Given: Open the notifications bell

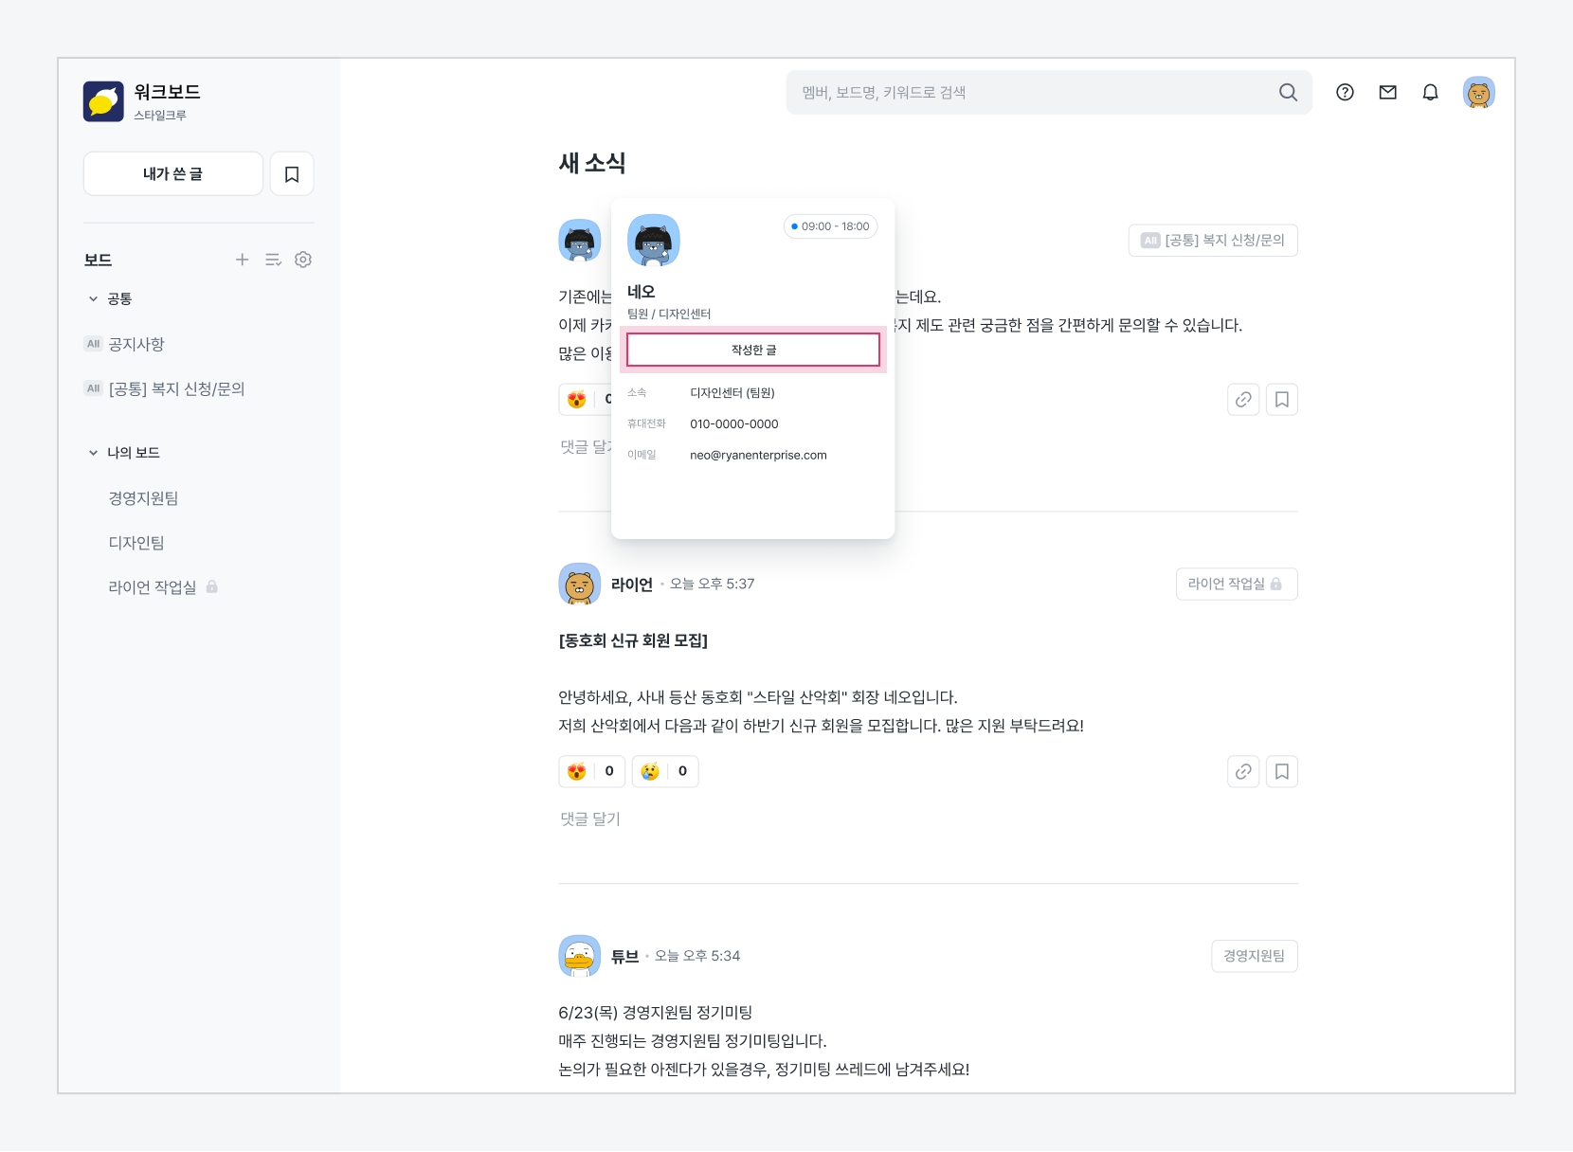Looking at the screenshot, I should 1430,92.
